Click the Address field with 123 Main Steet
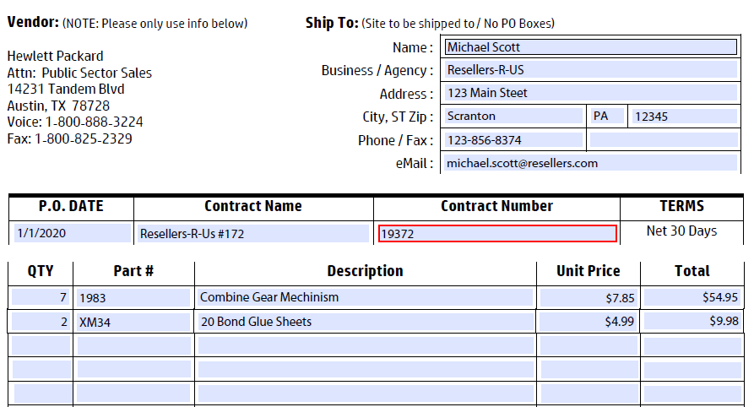The image size is (754, 407). tap(590, 92)
